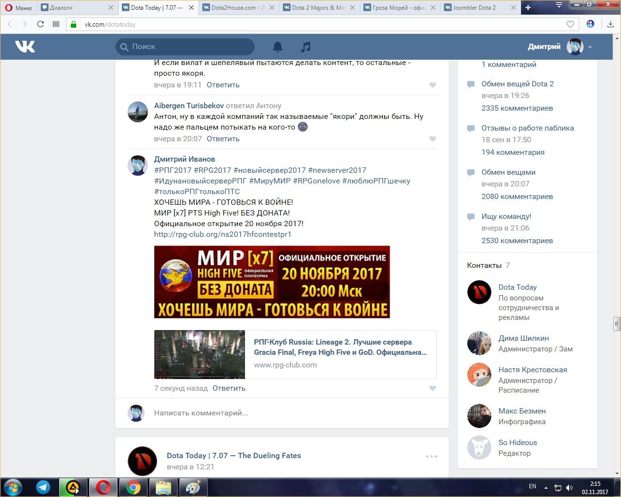This screenshot has height=497, width=621.
Task: Open Paint from the taskbar
Action: pos(193,487)
